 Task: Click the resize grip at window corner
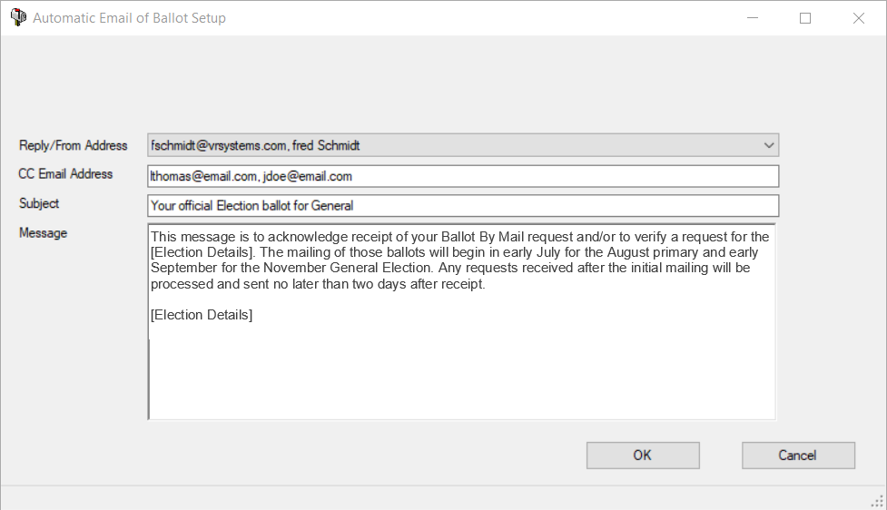point(877,501)
